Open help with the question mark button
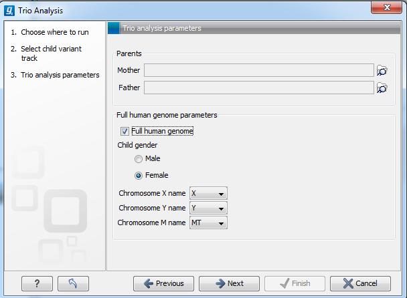407x298 pixels. pos(37,283)
